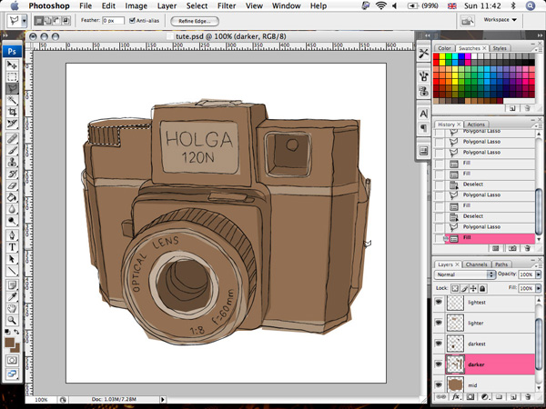Select the Paint Bucket tool
Screen dimensions: 546x409
coord(12,197)
